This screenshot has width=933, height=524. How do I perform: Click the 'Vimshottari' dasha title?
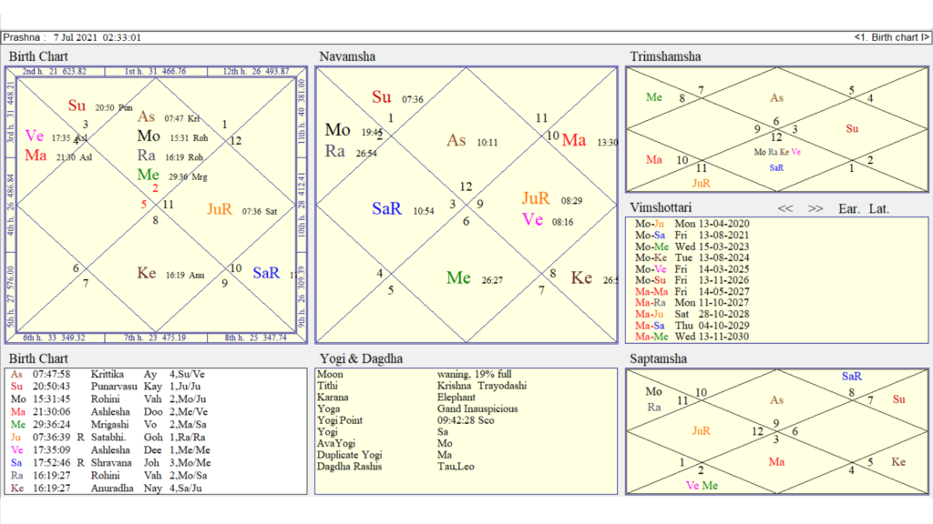coord(661,207)
